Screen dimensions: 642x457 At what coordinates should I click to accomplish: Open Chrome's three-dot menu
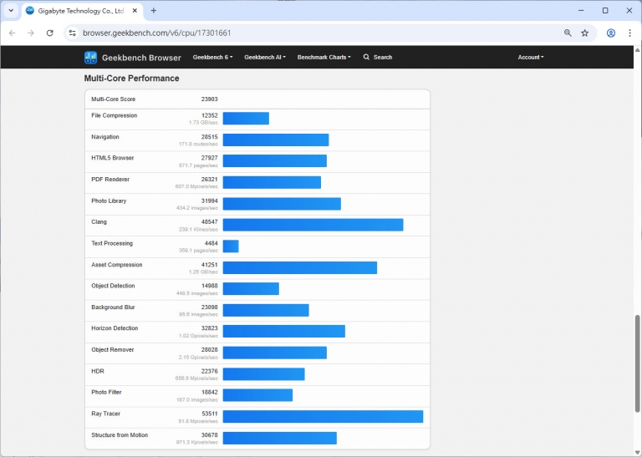tap(629, 33)
